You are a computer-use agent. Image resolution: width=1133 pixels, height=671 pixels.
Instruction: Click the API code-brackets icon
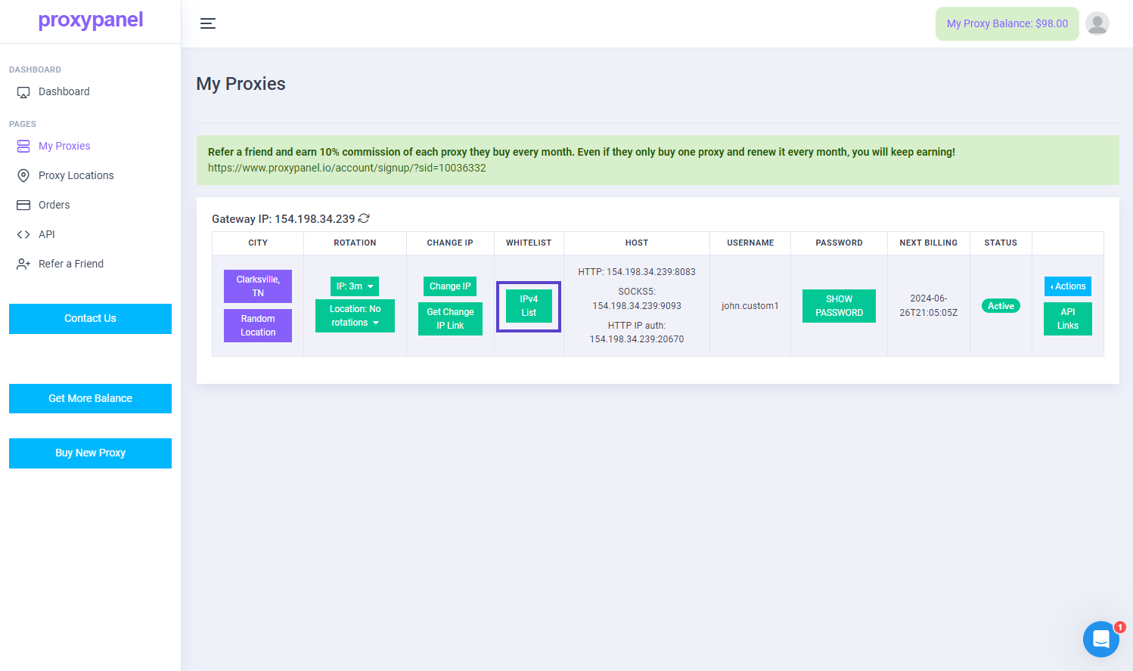tap(23, 234)
